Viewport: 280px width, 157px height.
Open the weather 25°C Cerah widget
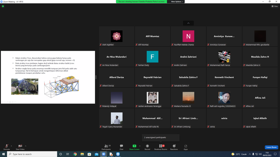pyautogui.click(x=239, y=154)
